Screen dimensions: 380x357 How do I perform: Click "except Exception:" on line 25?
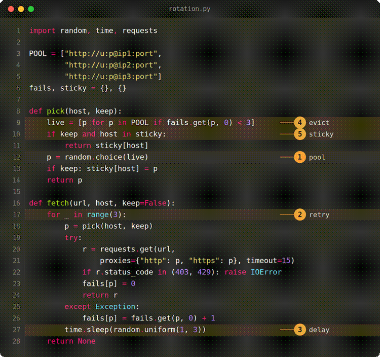tap(102, 307)
